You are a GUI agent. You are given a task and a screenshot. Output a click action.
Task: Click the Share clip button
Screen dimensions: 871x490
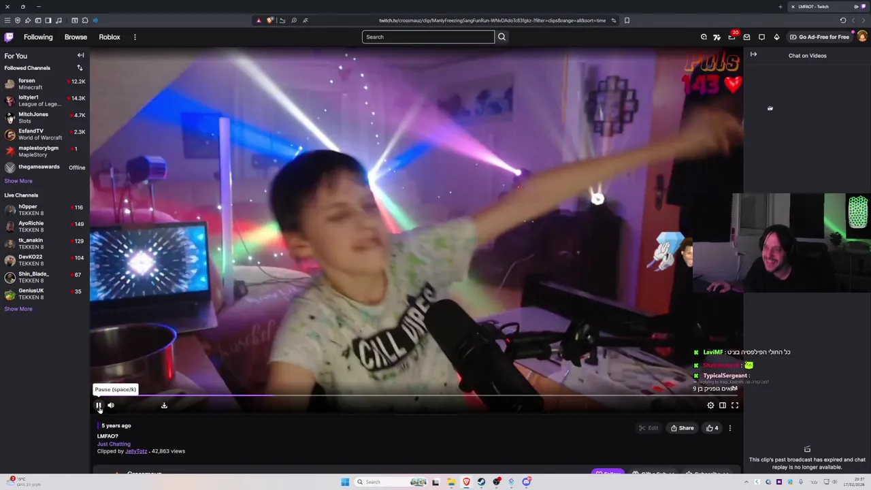(682, 428)
